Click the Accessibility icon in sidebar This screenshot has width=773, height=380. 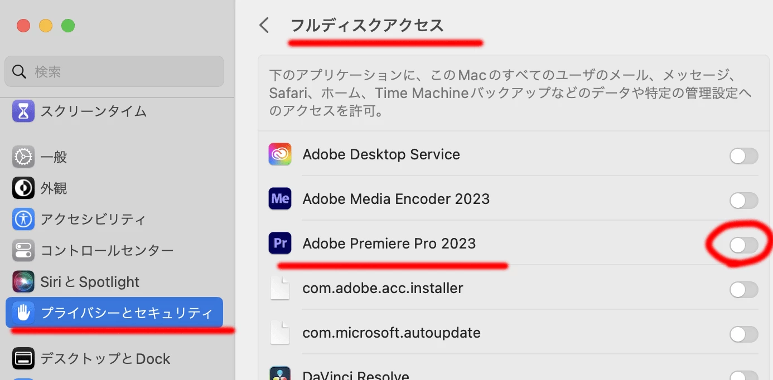23,219
